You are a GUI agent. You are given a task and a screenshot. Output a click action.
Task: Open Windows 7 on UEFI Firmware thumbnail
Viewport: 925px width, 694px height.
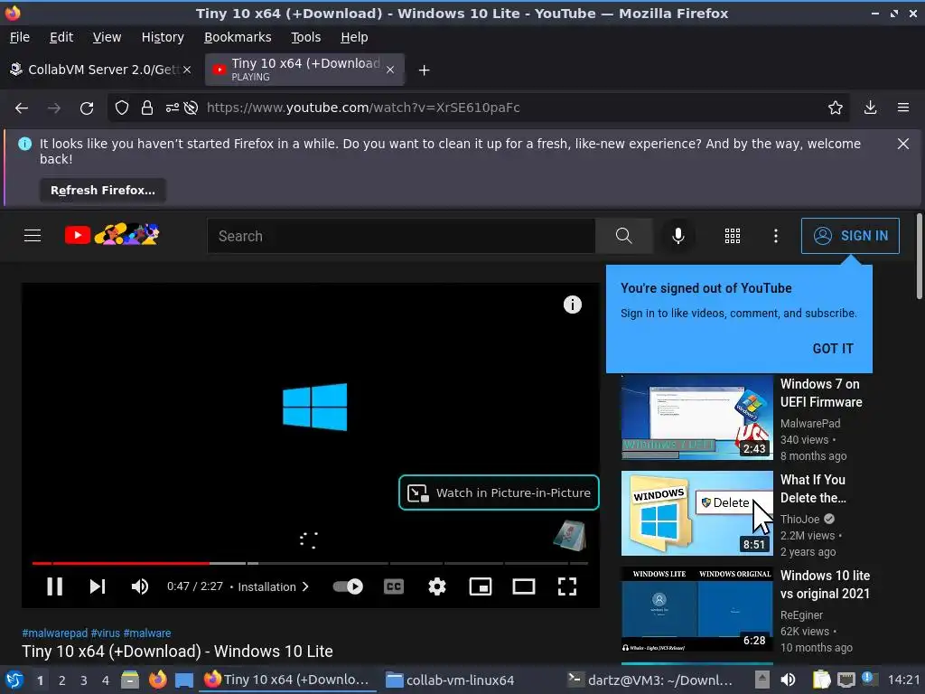(x=696, y=417)
